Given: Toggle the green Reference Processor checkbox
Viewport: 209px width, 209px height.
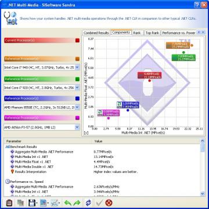Looking at the screenshot, I should click(x=77, y=79).
